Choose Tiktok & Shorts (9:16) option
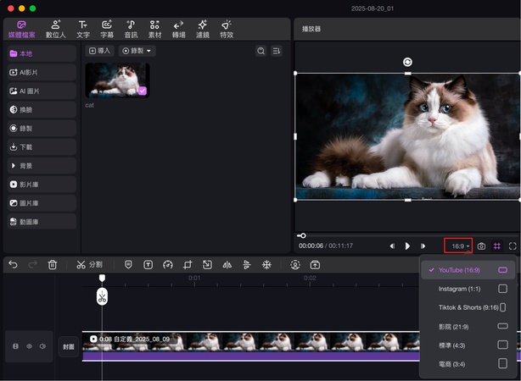The height and width of the screenshot is (381, 521). 468,307
